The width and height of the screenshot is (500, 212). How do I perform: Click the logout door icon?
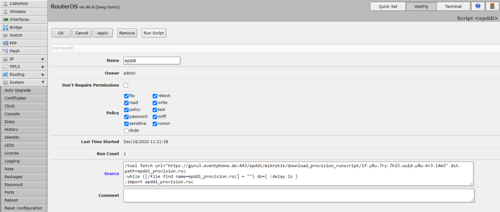pos(492,6)
